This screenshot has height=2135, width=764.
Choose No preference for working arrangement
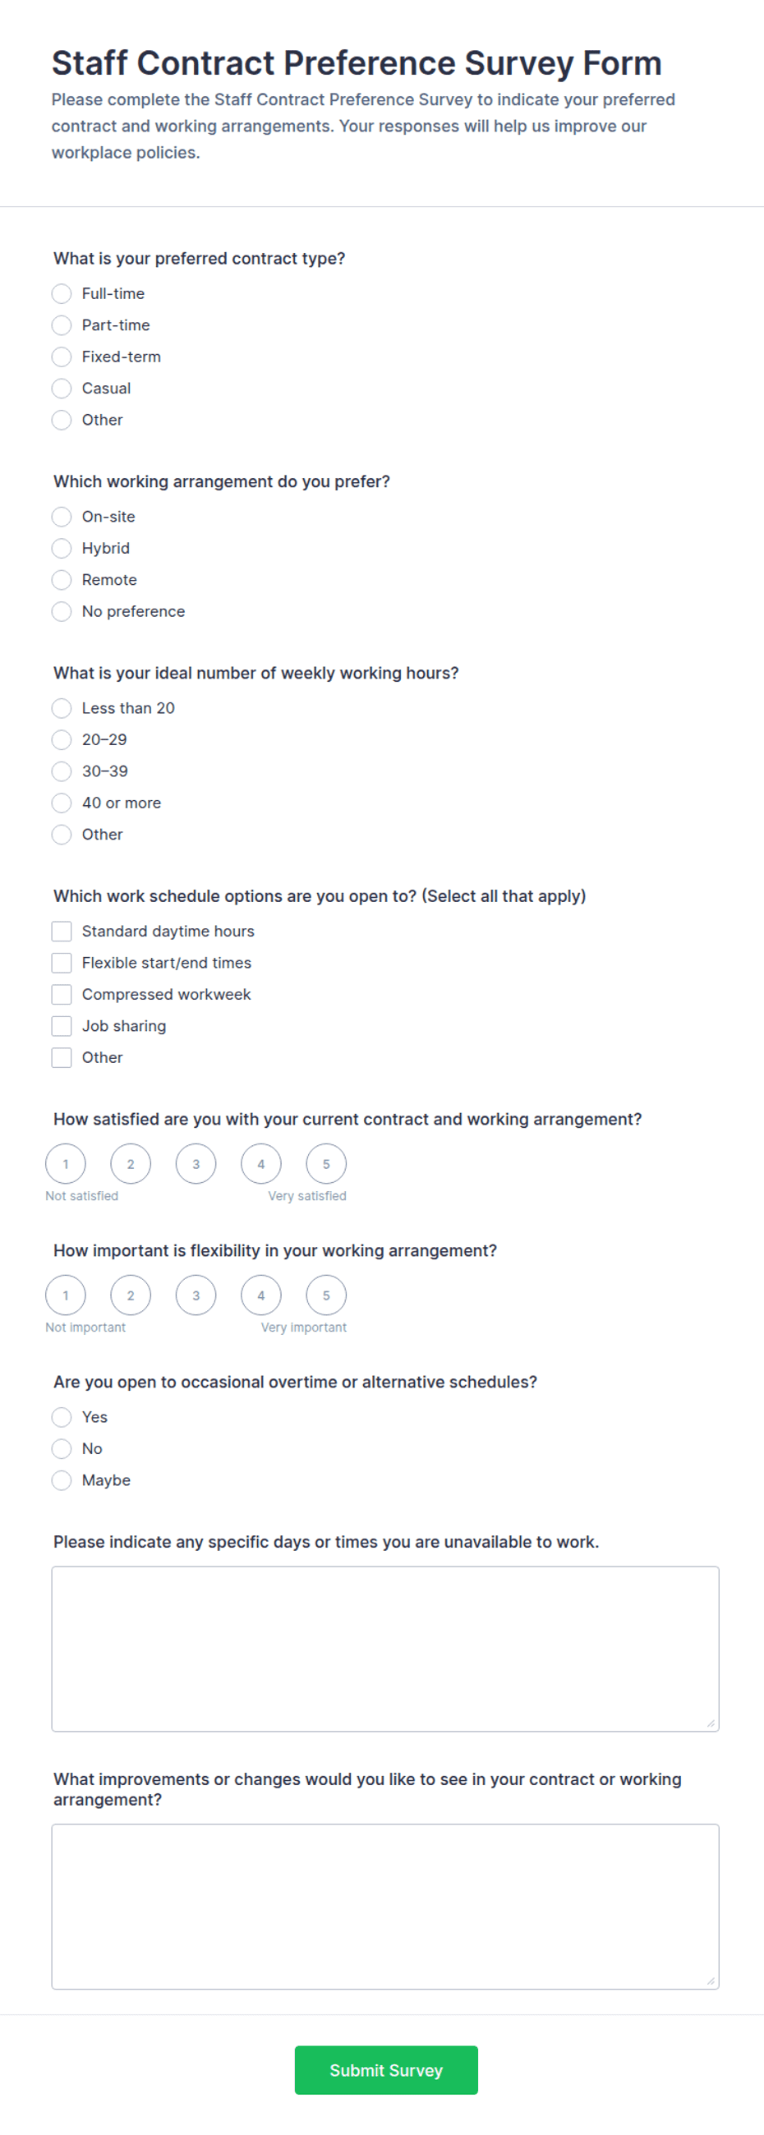click(x=62, y=611)
